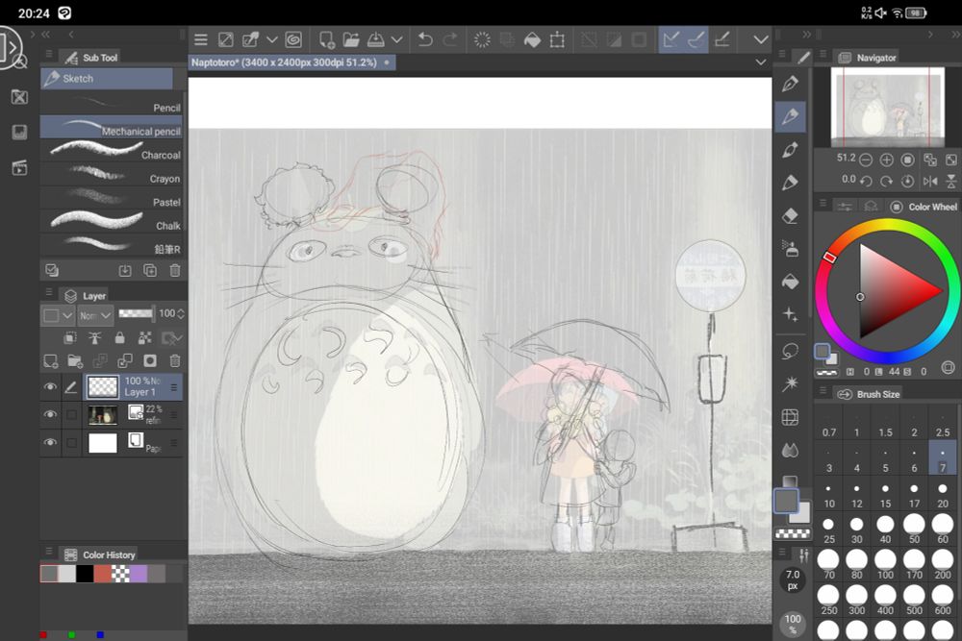
Task: Select Layer 1 thumbnail
Action: (103, 386)
